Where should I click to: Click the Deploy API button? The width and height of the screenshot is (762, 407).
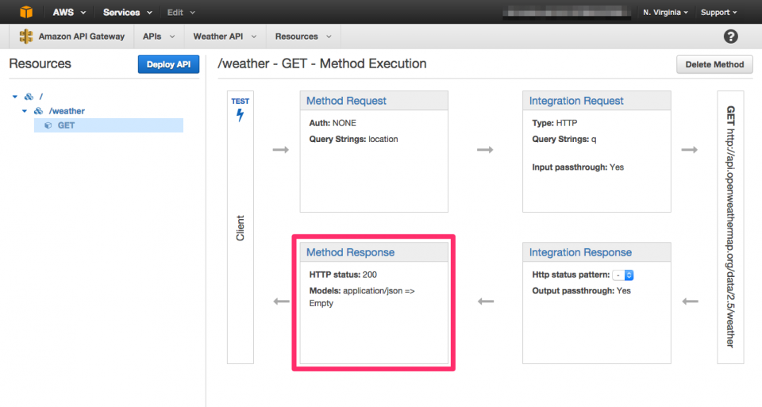click(168, 64)
